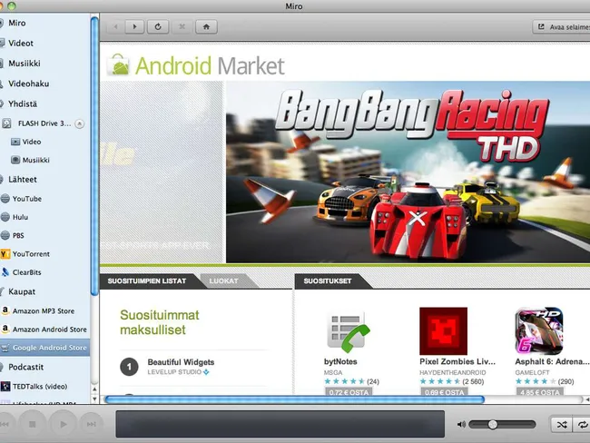
Task: Click the sidebar vertical scrollbar
Action: pyautogui.click(x=94, y=156)
